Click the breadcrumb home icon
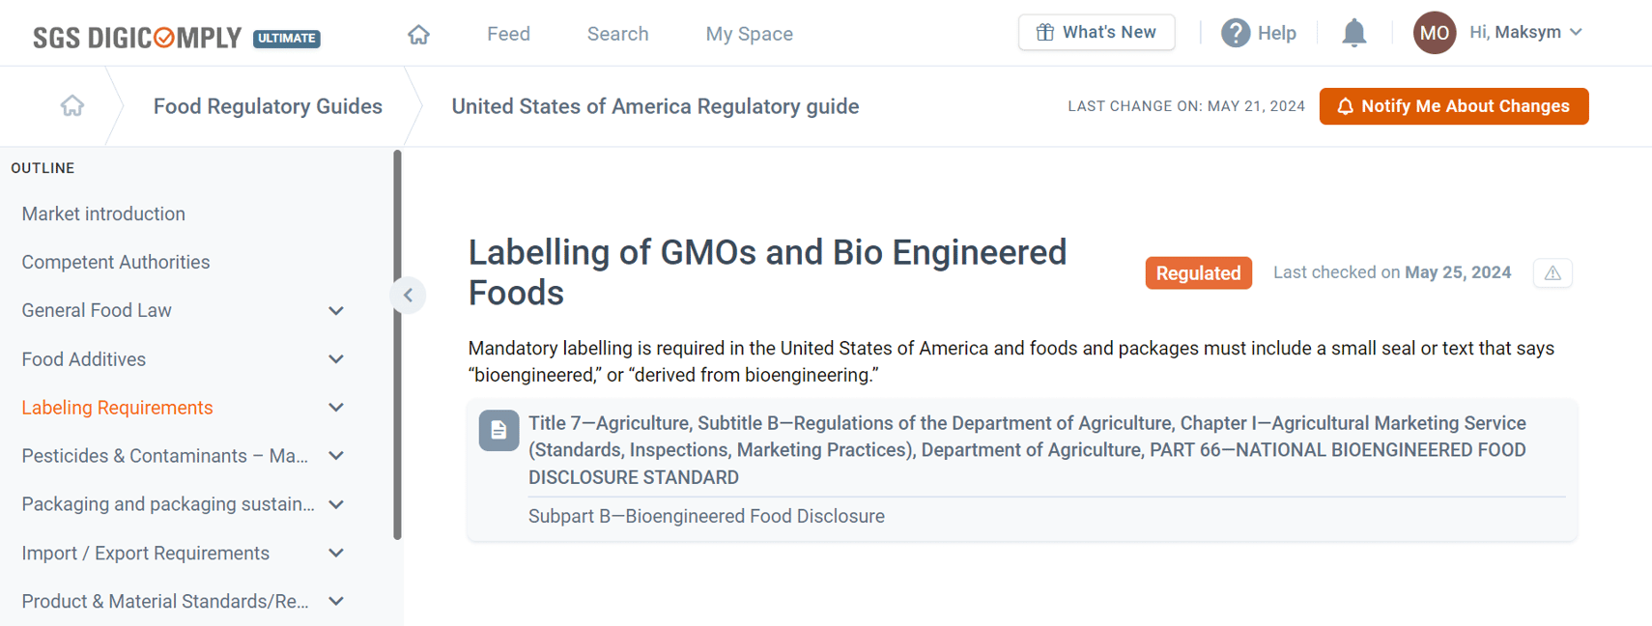The image size is (1652, 626). point(71,105)
